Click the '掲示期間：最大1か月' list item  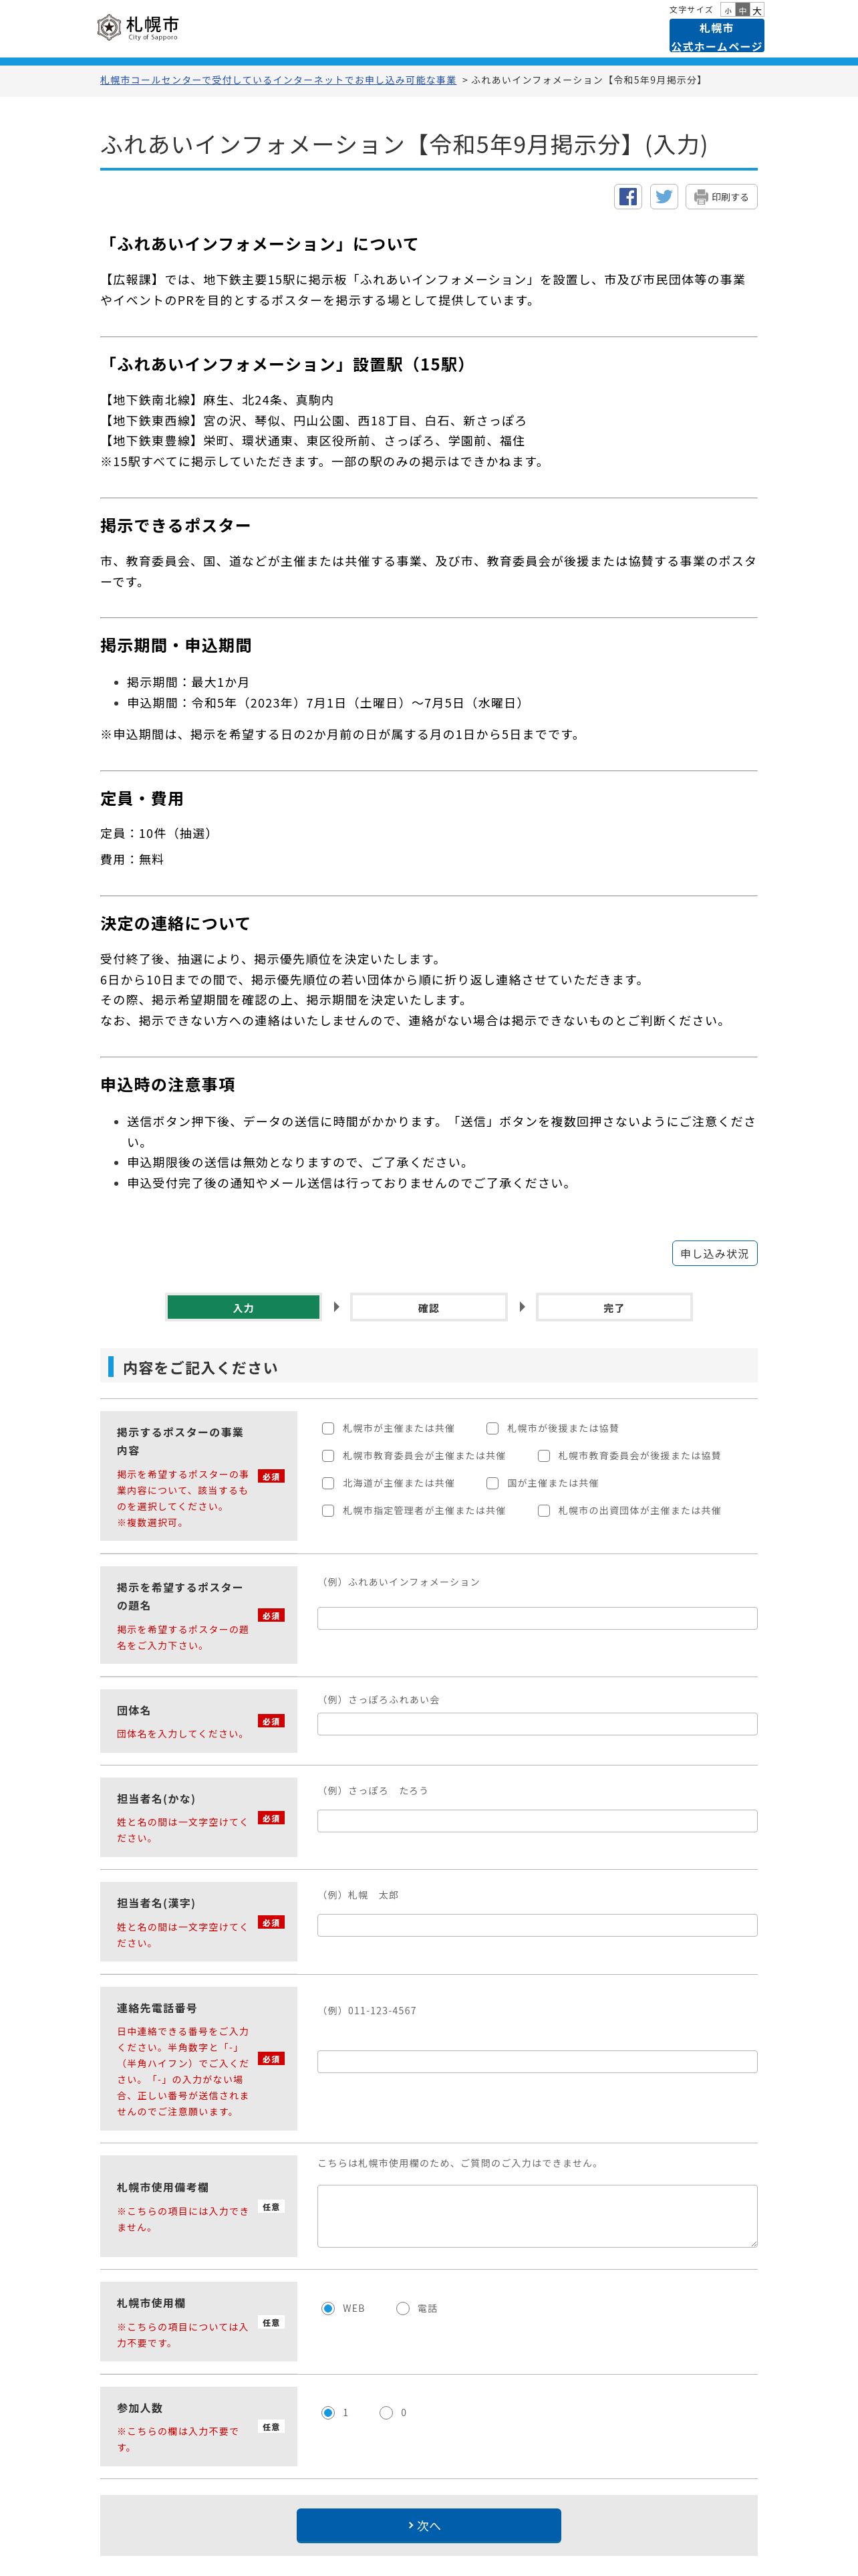(188, 682)
